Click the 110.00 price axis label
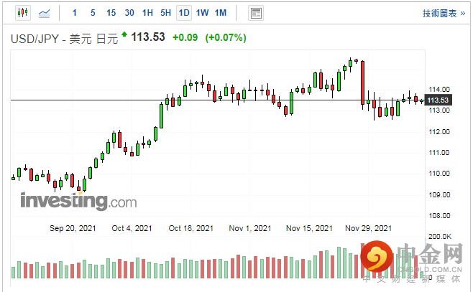The width and height of the screenshot is (473, 292). (x=439, y=174)
